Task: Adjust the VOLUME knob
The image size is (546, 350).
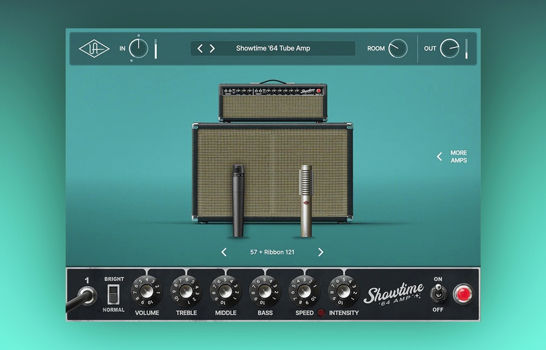Action: 147,291
